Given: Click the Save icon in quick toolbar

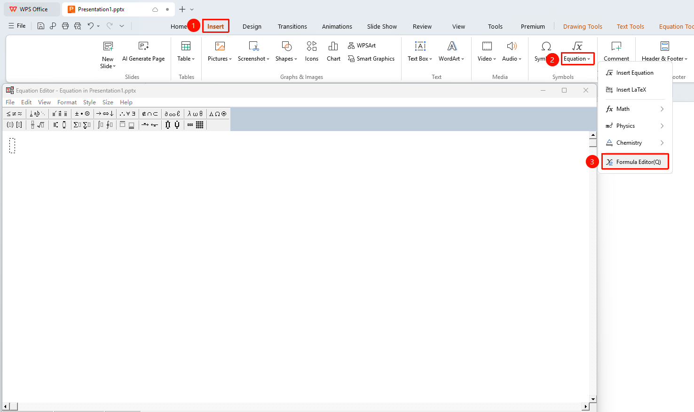Looking at the screenshot, I should pyautogui.click(x=41, y=26).
